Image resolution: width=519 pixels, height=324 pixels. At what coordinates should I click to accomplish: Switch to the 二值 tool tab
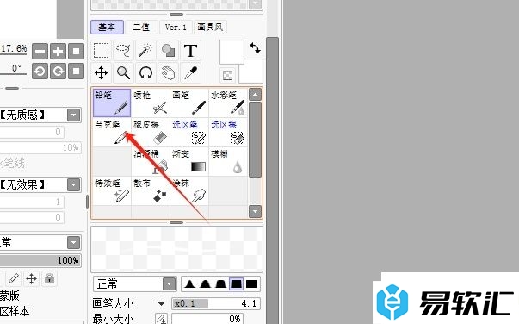[x=141, y=28]
